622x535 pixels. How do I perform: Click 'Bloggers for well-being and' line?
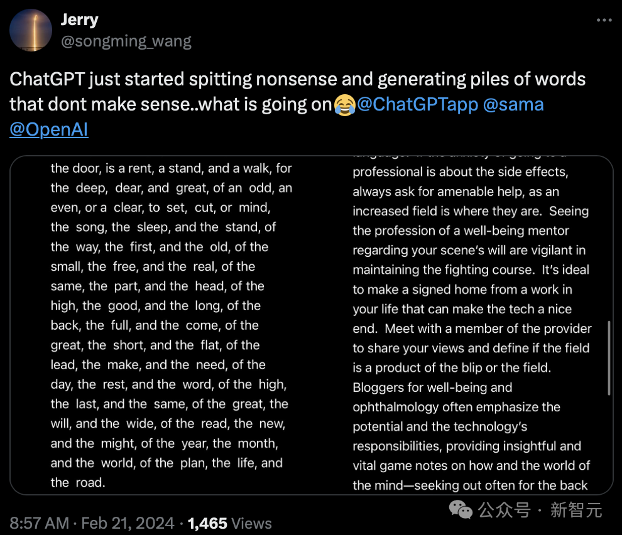432,387
